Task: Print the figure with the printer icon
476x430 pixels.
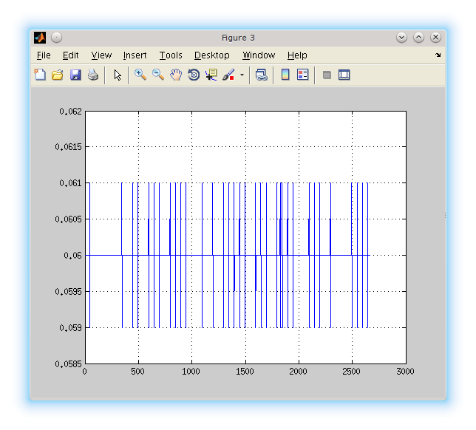Action: click(x=93, y=75)
